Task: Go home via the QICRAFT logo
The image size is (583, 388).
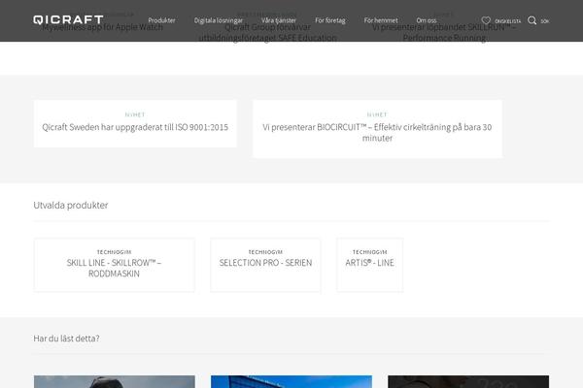Action: (68, 20)
